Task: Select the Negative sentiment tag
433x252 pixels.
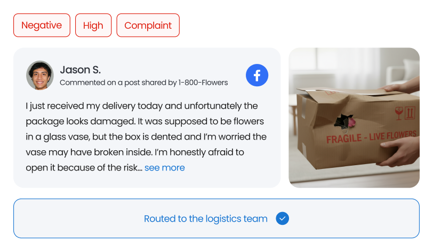Action: click(42, 25)
